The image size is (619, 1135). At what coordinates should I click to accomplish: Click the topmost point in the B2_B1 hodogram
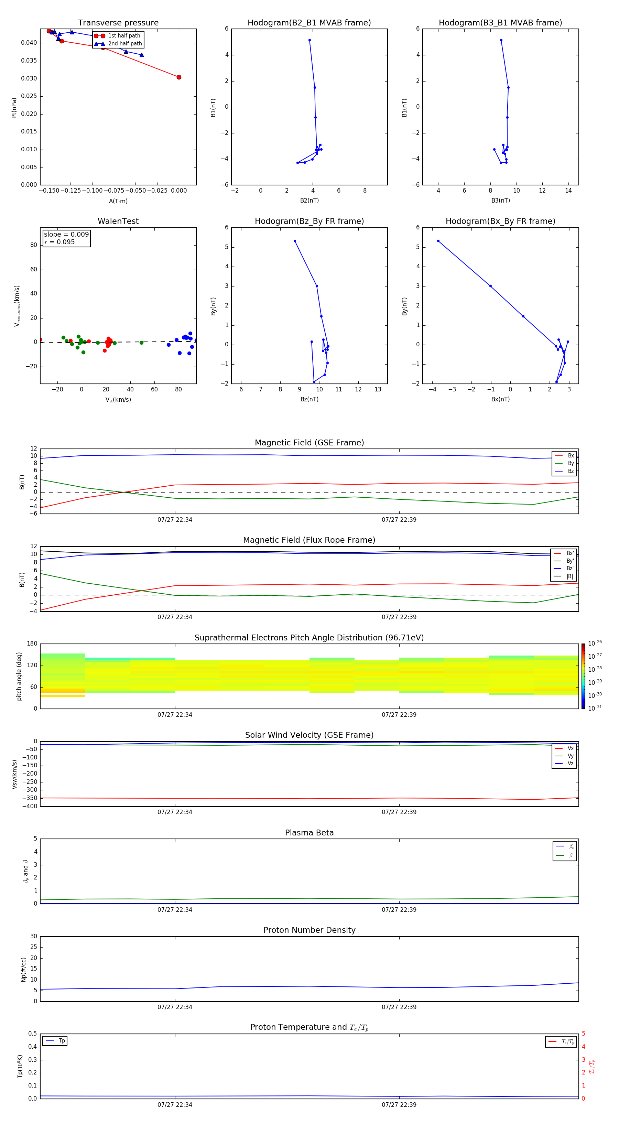(x=310, y=40)
